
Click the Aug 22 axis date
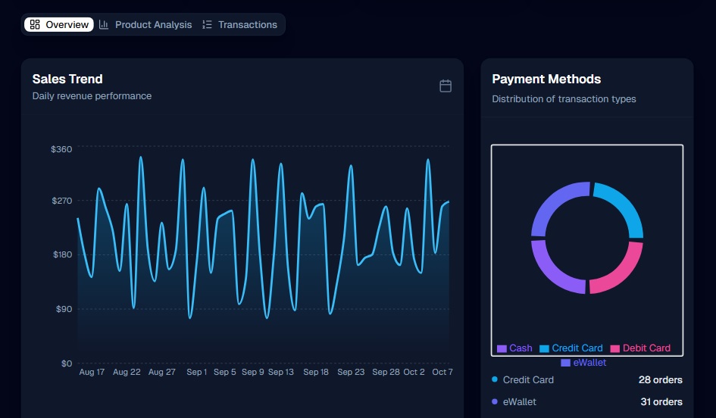(x=127, y=372)
